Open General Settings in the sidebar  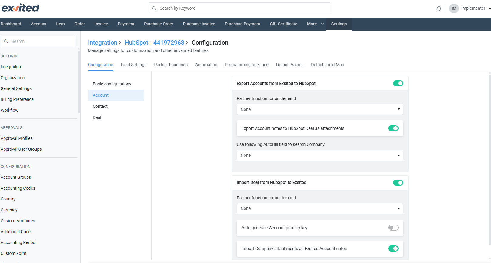[16, 88]
